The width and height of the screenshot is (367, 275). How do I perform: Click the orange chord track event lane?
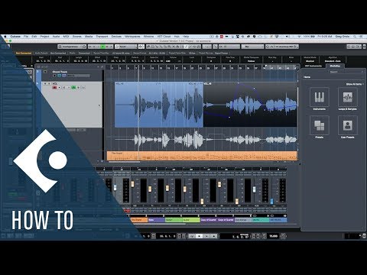[x=202, y=156]
